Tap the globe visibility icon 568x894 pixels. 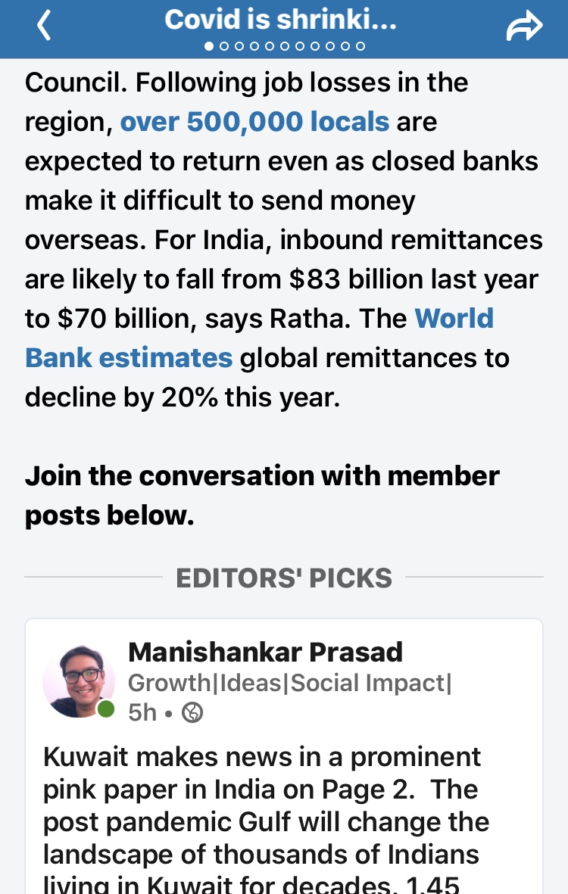click(192, 713)
